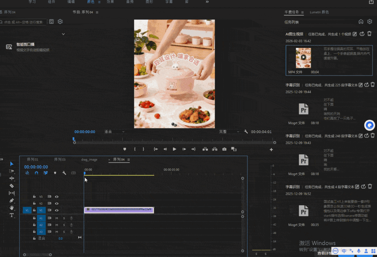The image size is (377, 257).
Task: Click the Export Frame camera icon
Action: [224, 149]
